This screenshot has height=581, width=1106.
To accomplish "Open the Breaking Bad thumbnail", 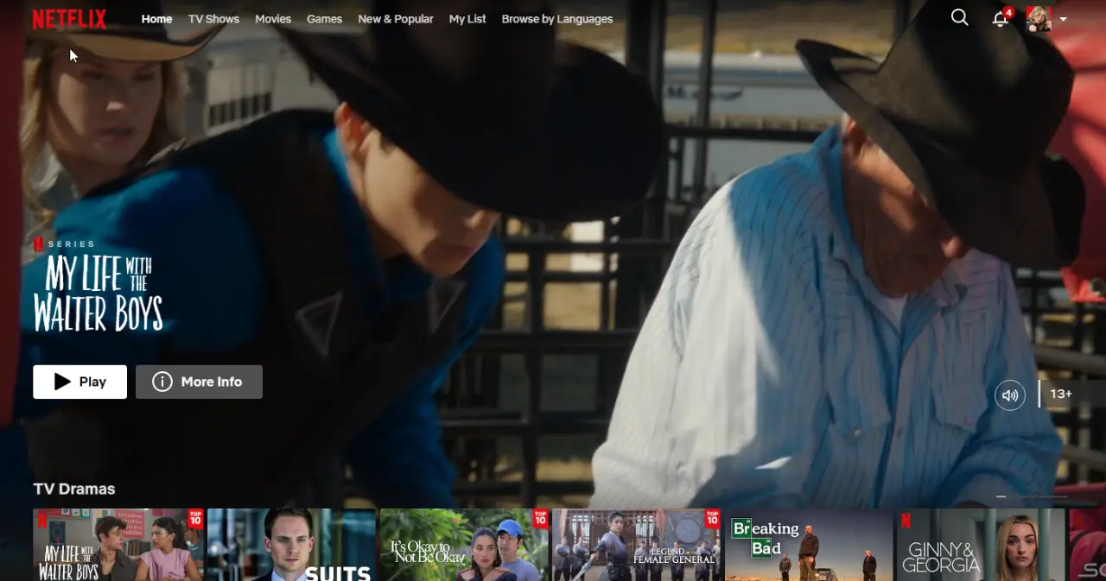I will [809, 545].
